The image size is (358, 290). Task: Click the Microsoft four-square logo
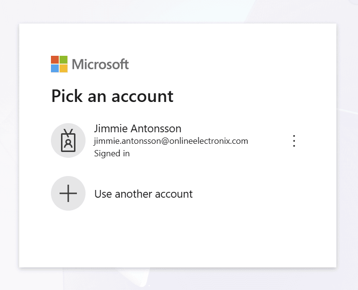coord(59,64)
